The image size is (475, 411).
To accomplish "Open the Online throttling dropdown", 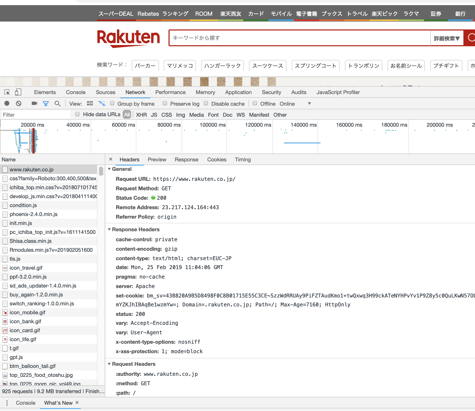I will pos(309,104).
